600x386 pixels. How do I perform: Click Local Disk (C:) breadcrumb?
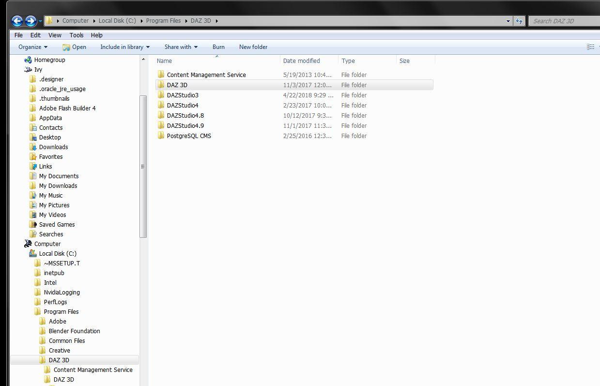coord(117,21)
